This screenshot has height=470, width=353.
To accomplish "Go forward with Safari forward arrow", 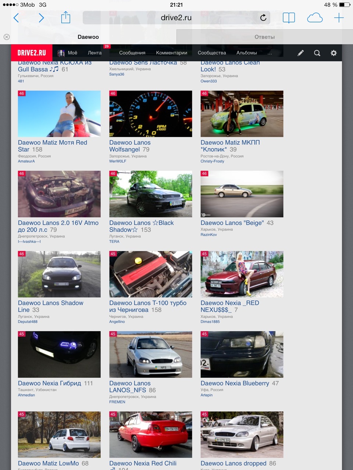I will [41, 18].
